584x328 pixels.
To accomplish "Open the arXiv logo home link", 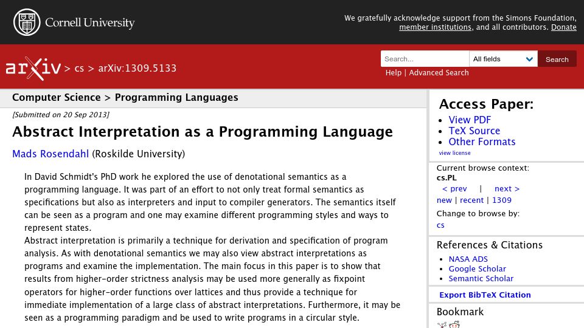I will [33, 69].
